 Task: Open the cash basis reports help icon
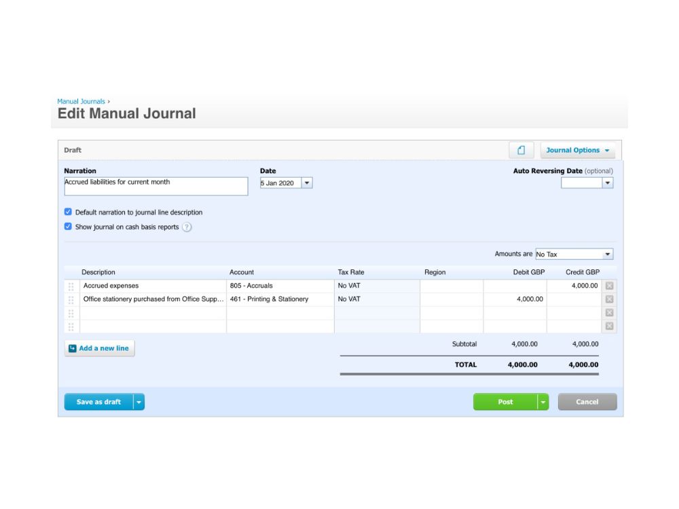point(187,227)
